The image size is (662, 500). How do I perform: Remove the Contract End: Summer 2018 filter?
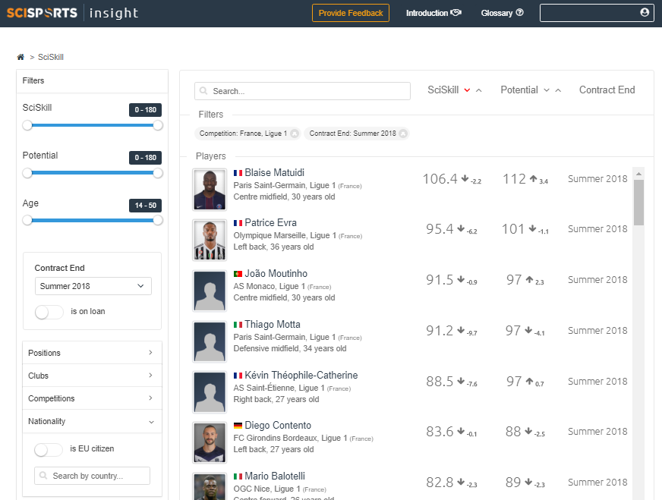(x=403, y=134)
